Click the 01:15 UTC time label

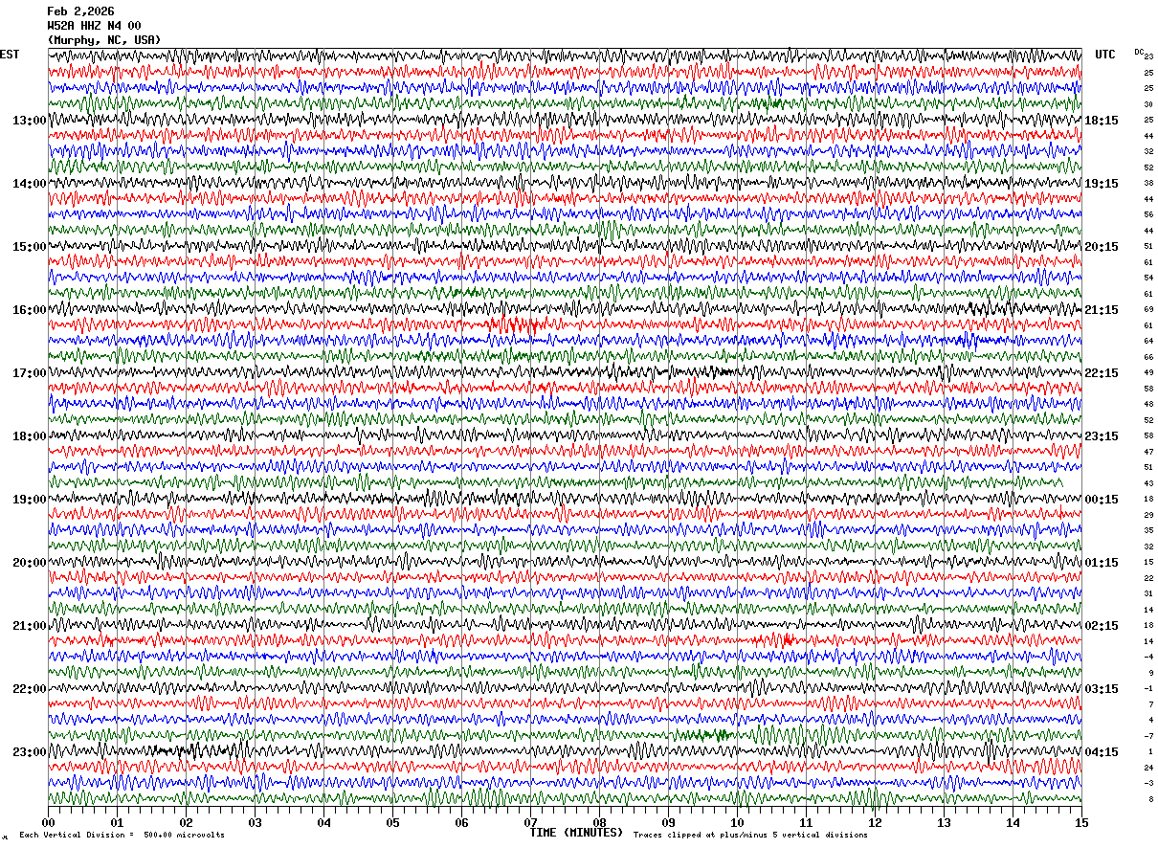tap(1102, 563)
